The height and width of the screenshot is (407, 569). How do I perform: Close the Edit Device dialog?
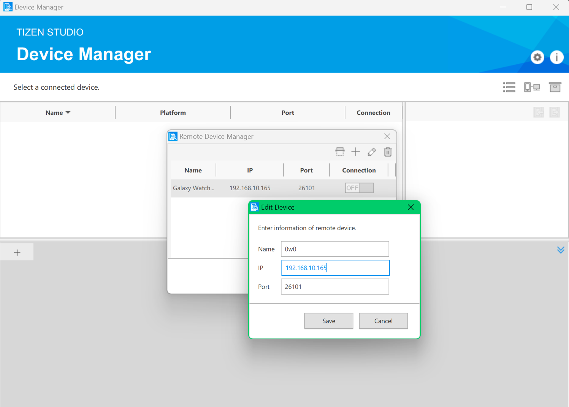coord(411,207)
